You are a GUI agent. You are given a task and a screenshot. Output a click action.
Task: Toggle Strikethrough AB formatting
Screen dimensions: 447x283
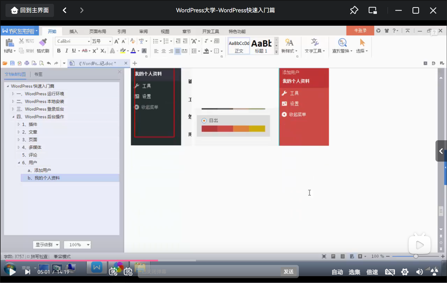[85, 51]
